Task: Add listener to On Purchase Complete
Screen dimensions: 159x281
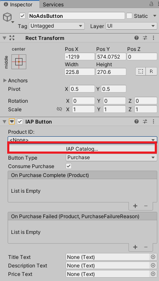Action: coord(135,206)
